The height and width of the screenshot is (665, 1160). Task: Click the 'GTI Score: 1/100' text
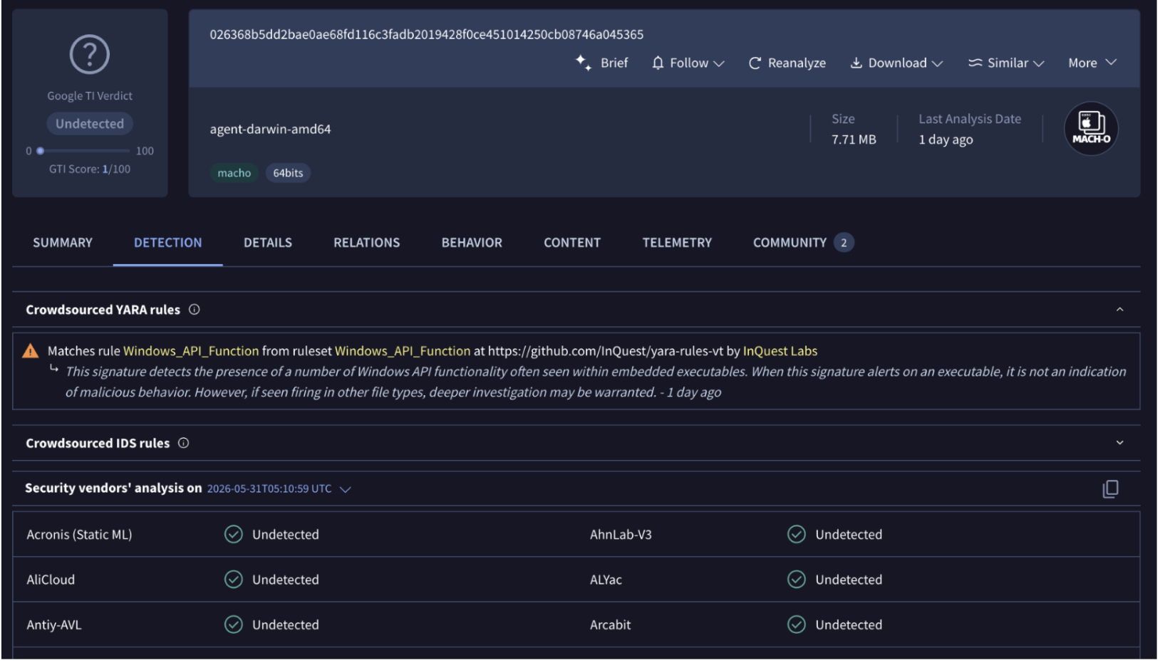coord(90,169)
